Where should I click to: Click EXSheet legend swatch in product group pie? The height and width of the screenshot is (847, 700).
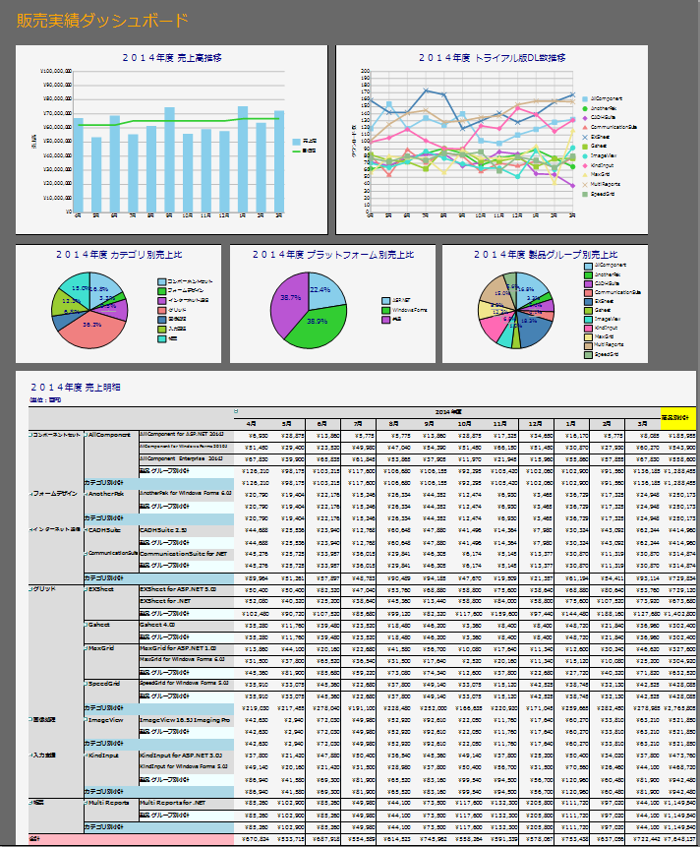click(x=588, y=301)
